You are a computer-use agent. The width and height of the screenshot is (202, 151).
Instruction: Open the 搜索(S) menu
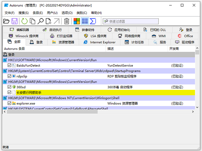(x=23, y=13)
